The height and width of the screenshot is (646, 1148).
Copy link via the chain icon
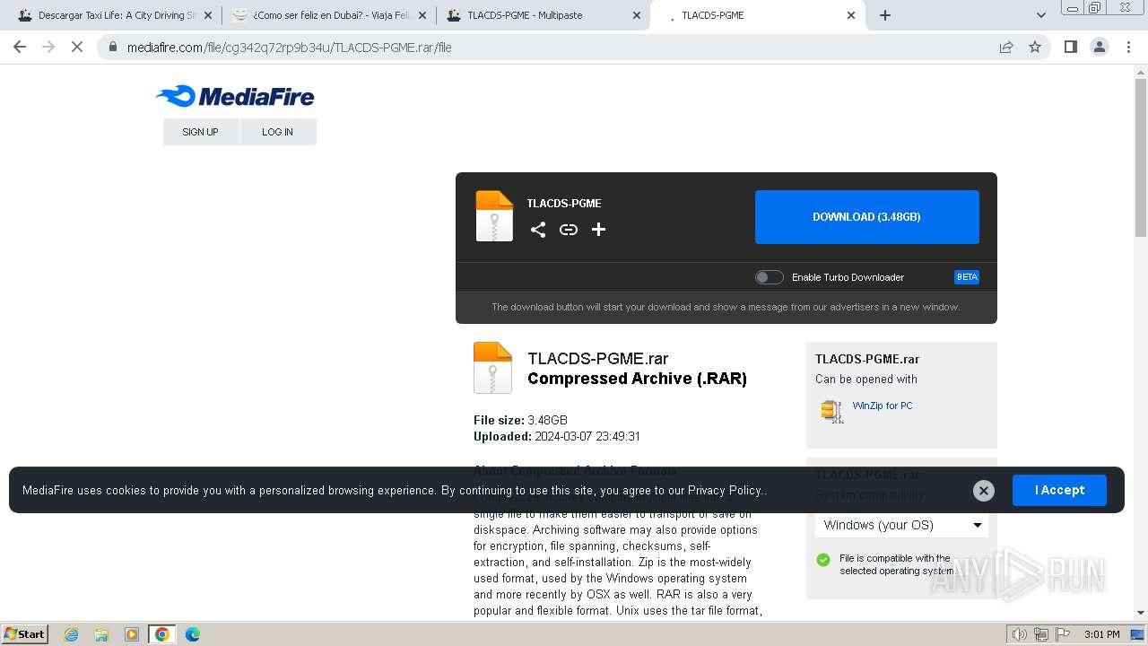(569, 230)
